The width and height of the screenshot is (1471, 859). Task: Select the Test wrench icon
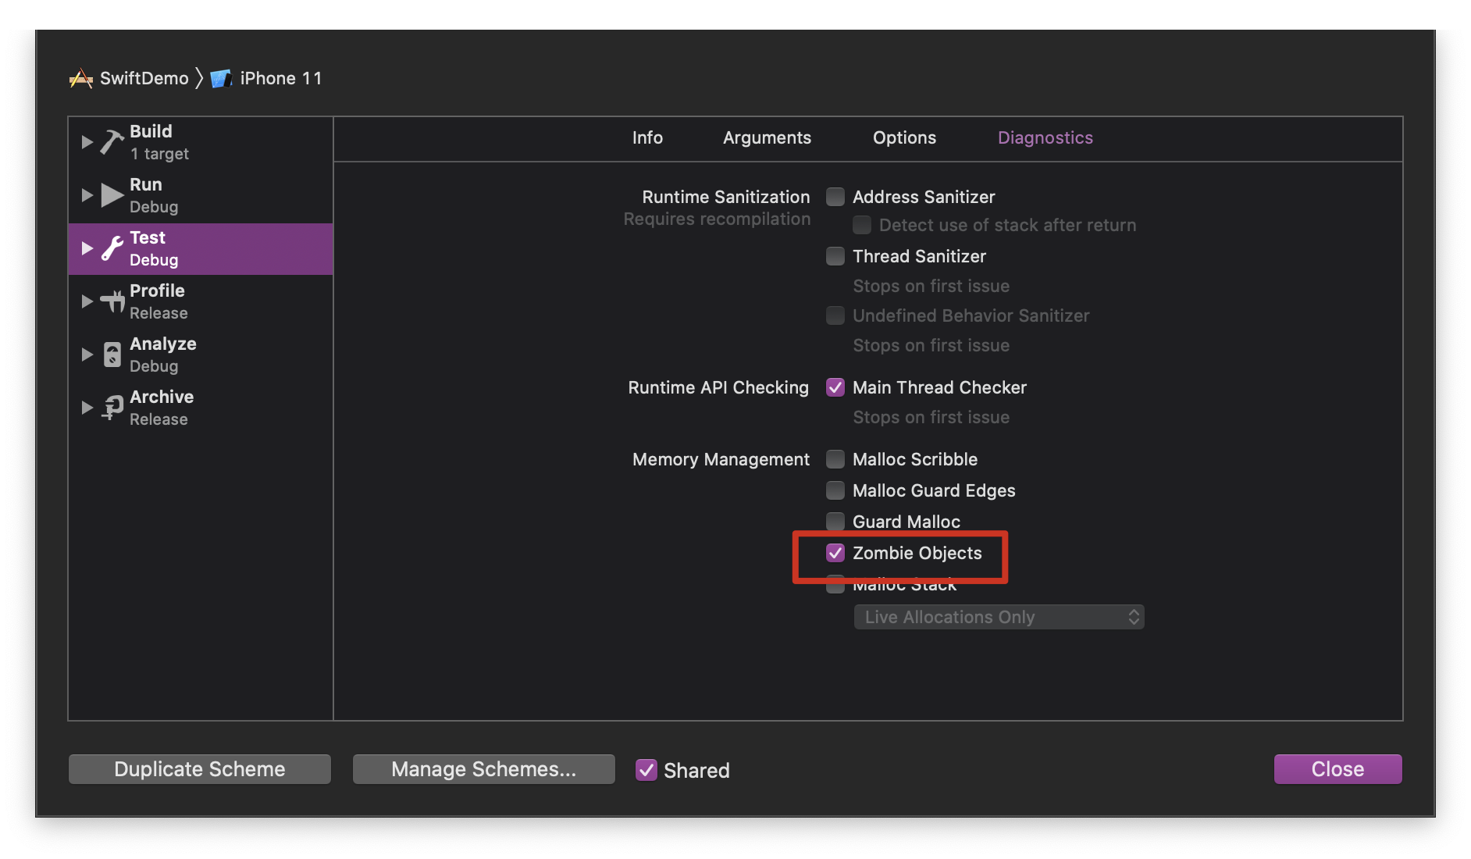tap(112, 248)
